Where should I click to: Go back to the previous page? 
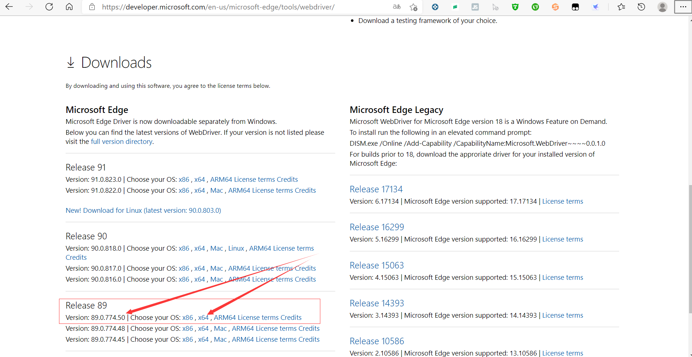pos(9,7)
